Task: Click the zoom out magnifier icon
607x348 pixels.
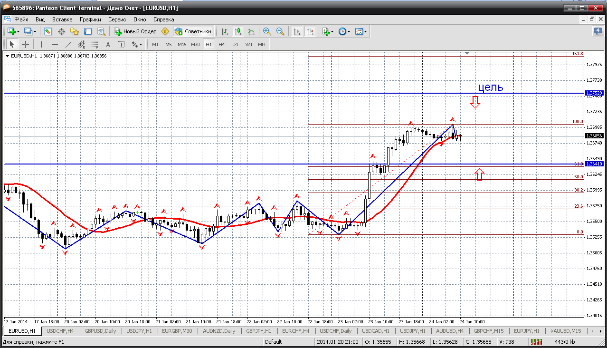Action: 280,31
